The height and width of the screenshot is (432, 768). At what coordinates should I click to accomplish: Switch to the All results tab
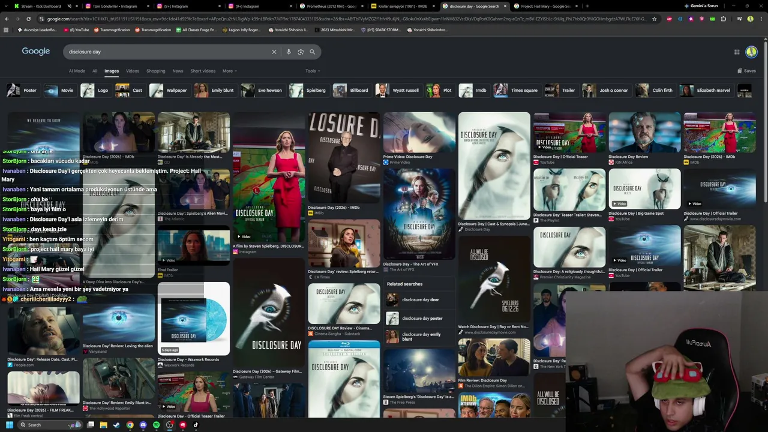[95, 71]
